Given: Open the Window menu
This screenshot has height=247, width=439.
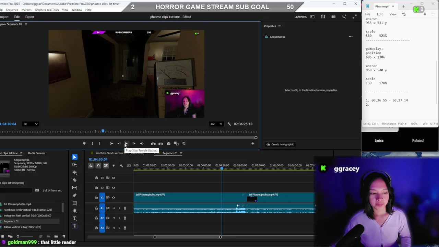Looking at the screenshot, I should [x=76, y=10].
